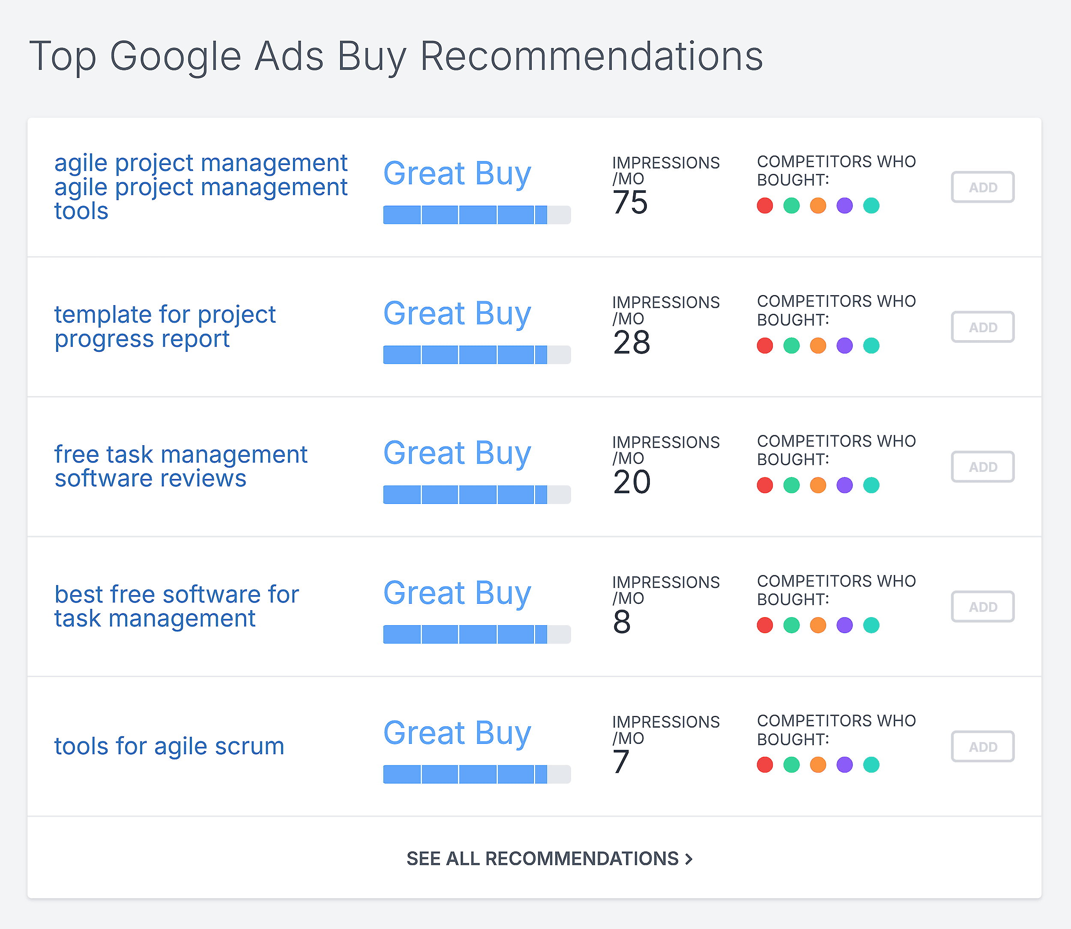Click the purple competitor dot for best free software row

click(844, 625)
